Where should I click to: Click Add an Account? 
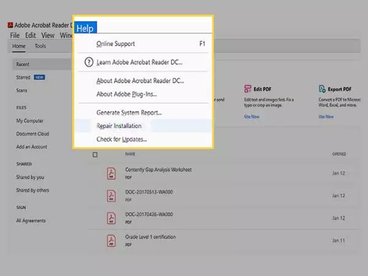pyautogui.click(x=32, y=147)
